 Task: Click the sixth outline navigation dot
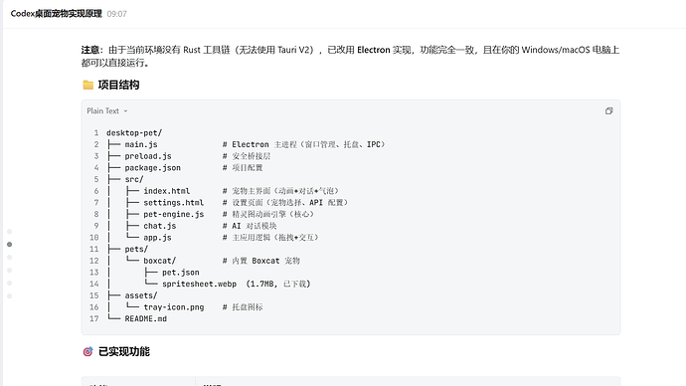[10, 296]
